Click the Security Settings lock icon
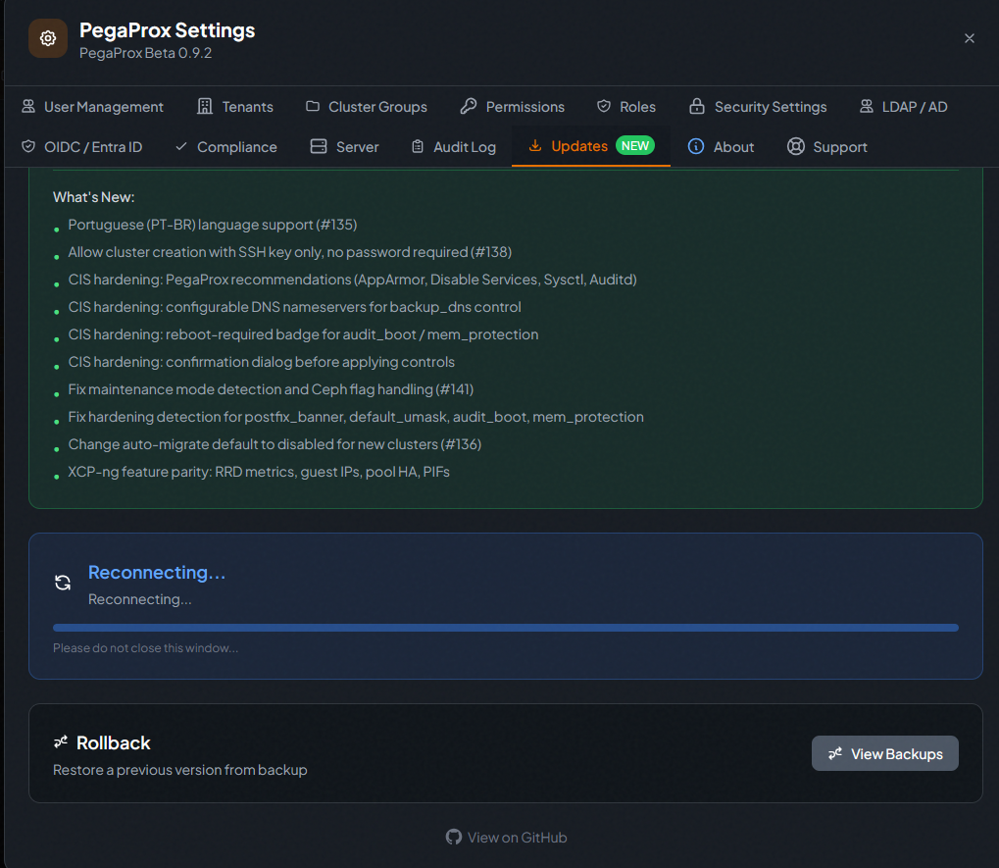The width and height of the screenshot is (999, 868). [697, 107]
